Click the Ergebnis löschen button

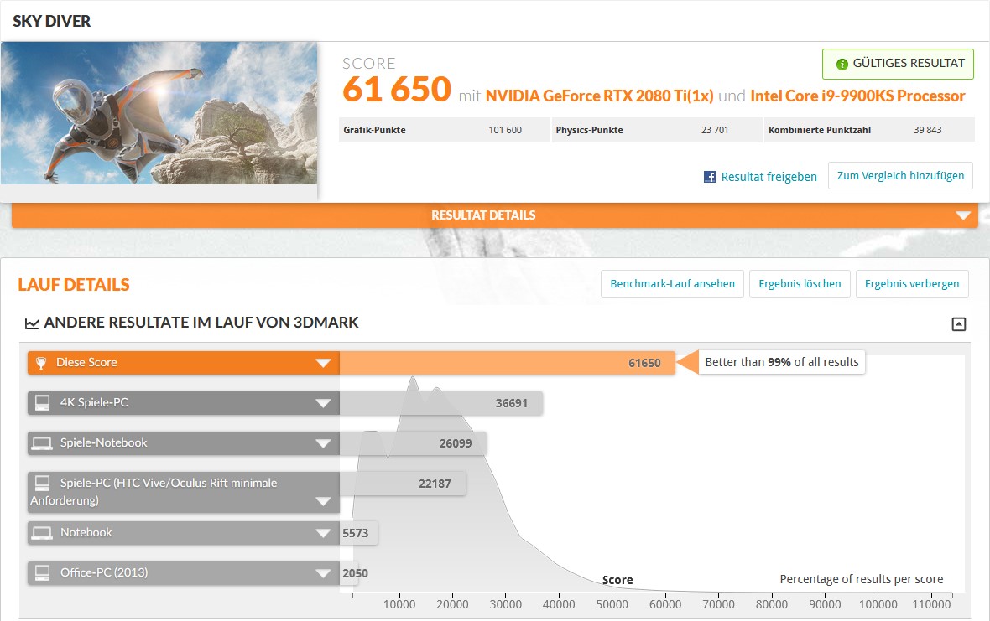[800, 284]
